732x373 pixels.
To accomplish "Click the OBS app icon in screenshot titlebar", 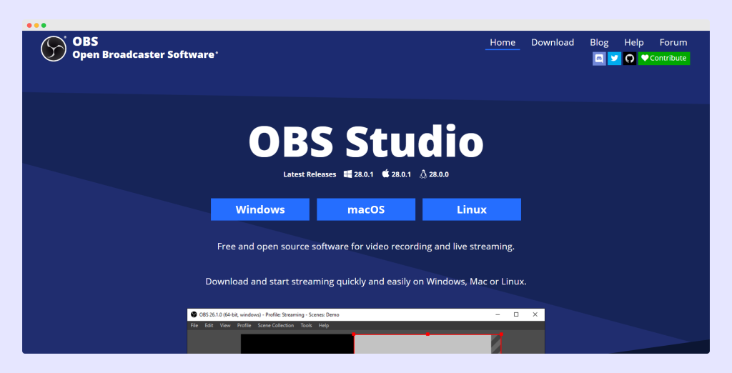I will 194,314.
